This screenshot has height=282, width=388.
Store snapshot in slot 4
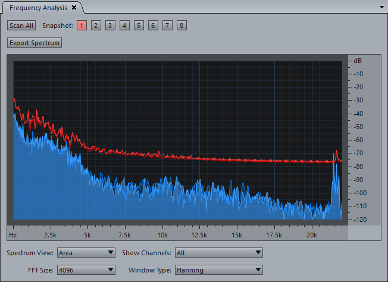coord(124,26)
